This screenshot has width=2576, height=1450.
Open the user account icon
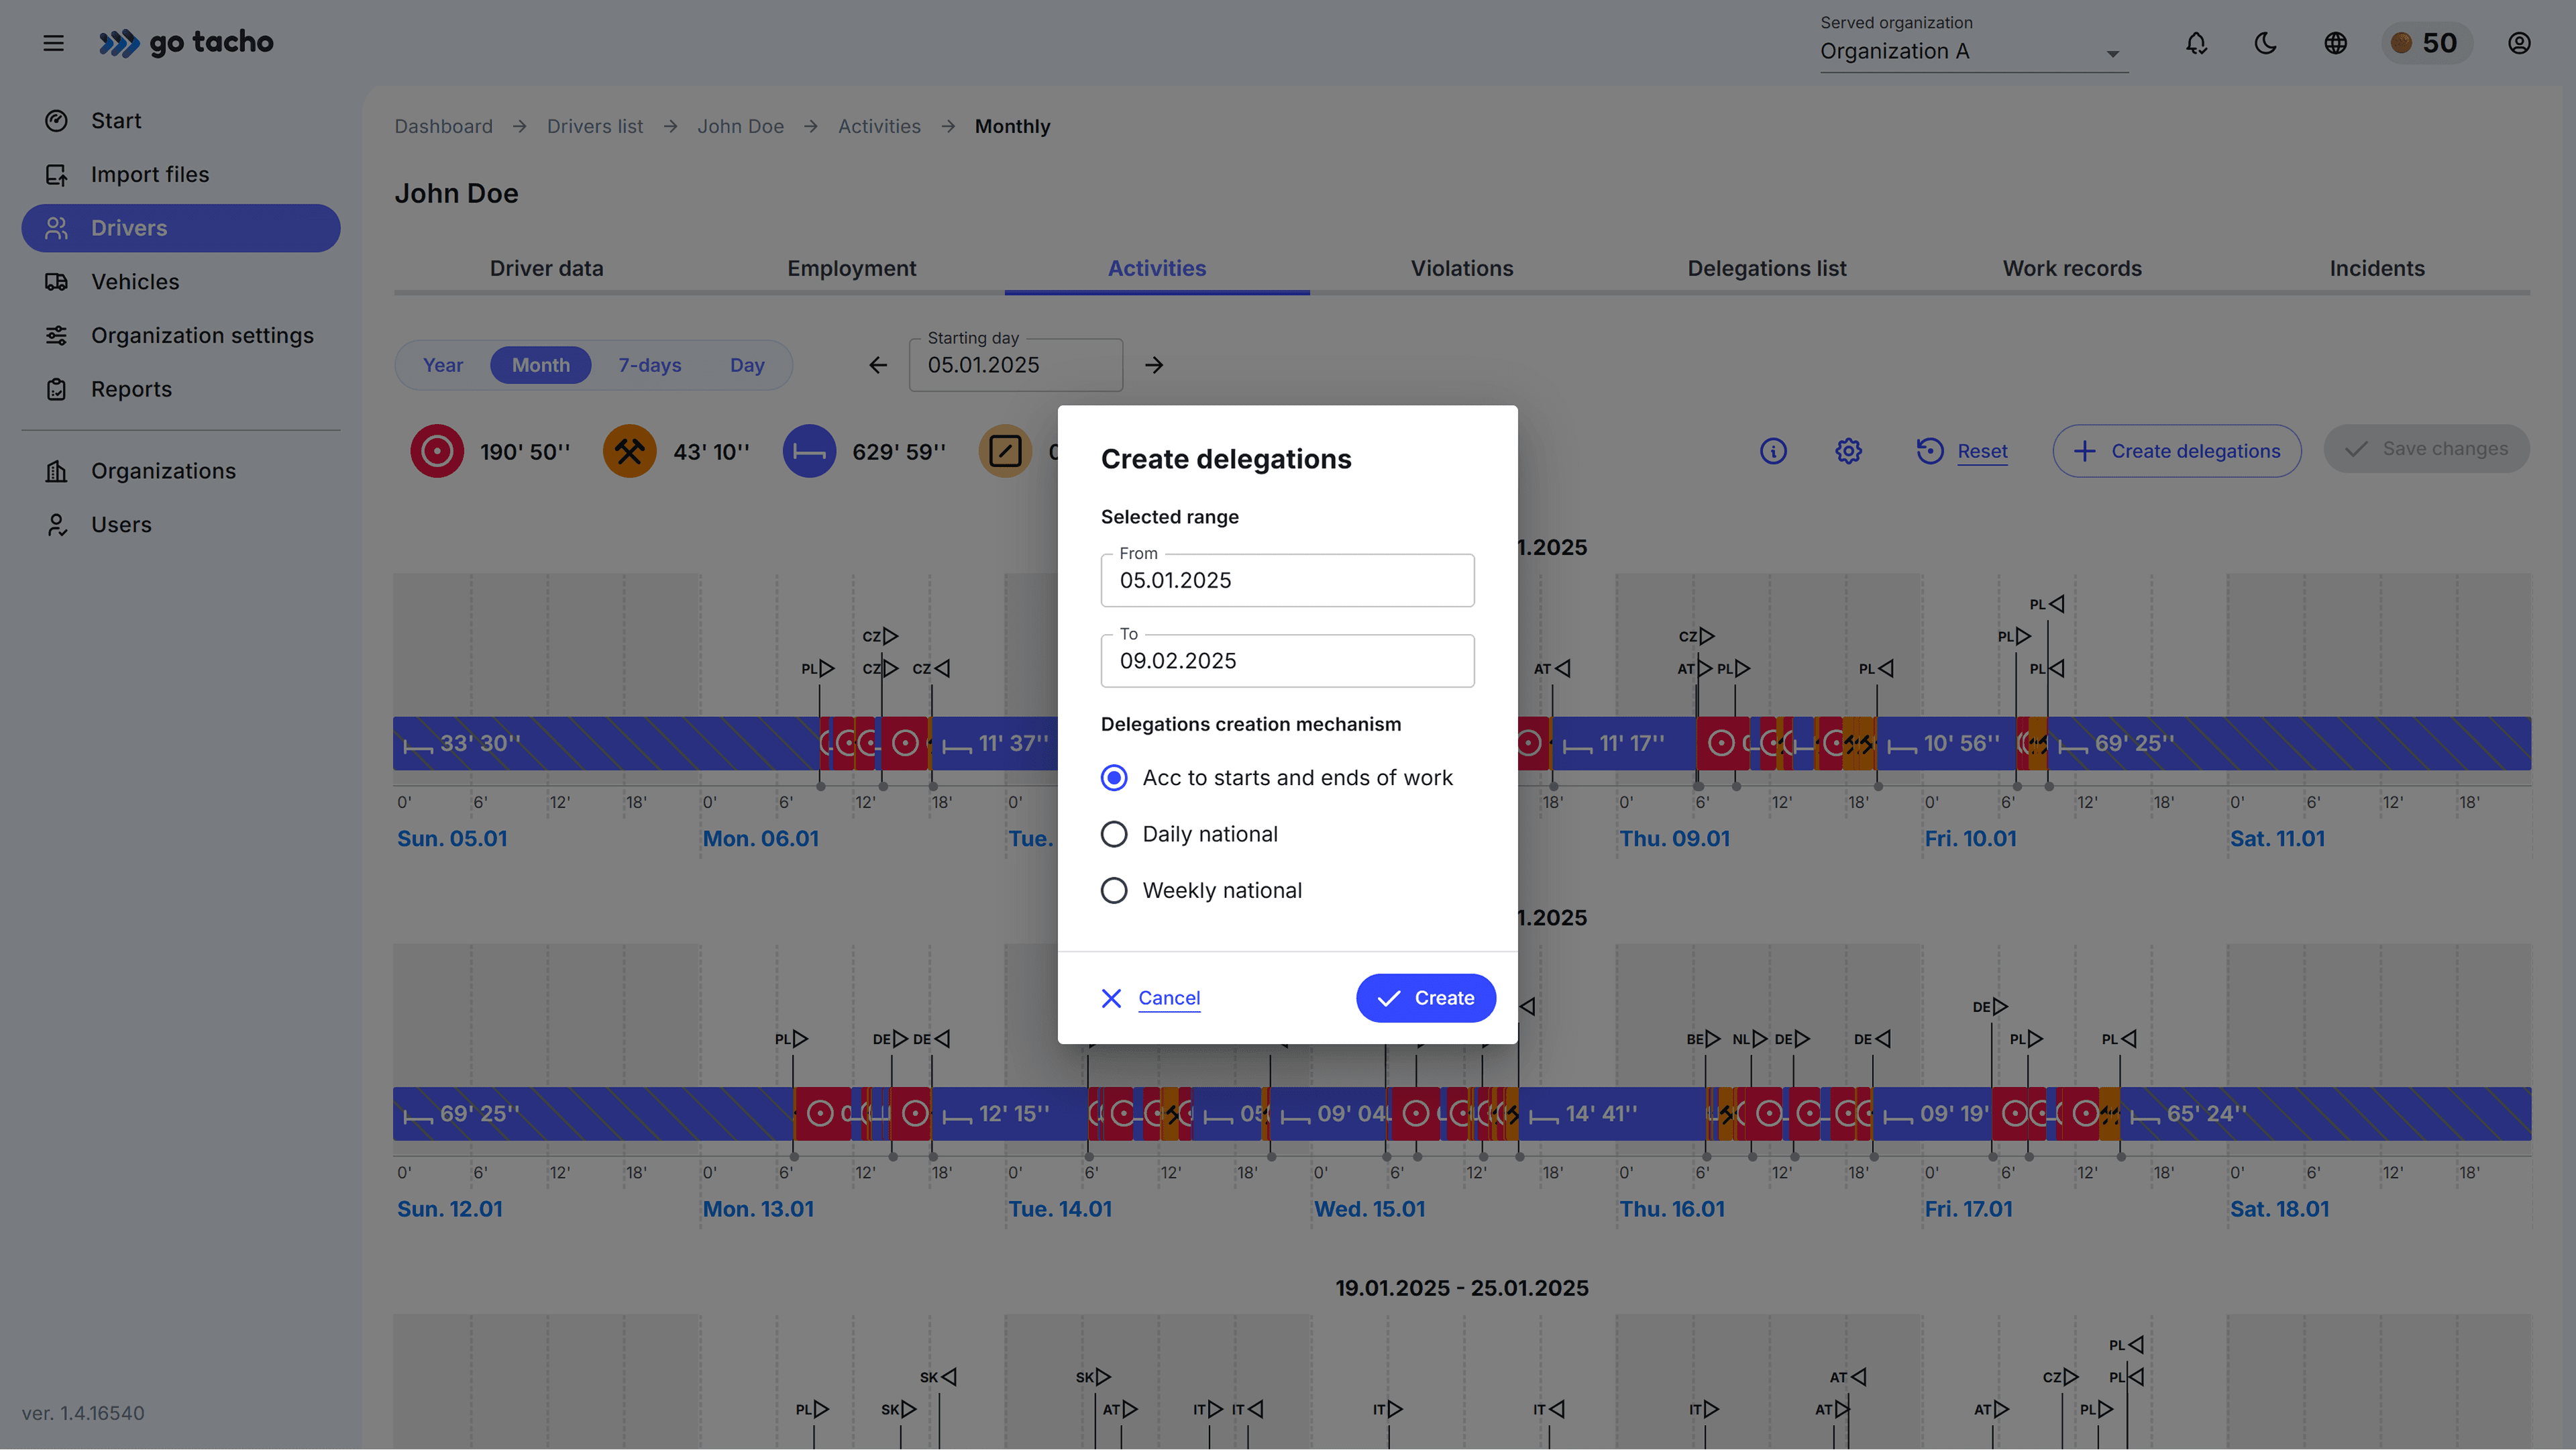coord(2519,43)
